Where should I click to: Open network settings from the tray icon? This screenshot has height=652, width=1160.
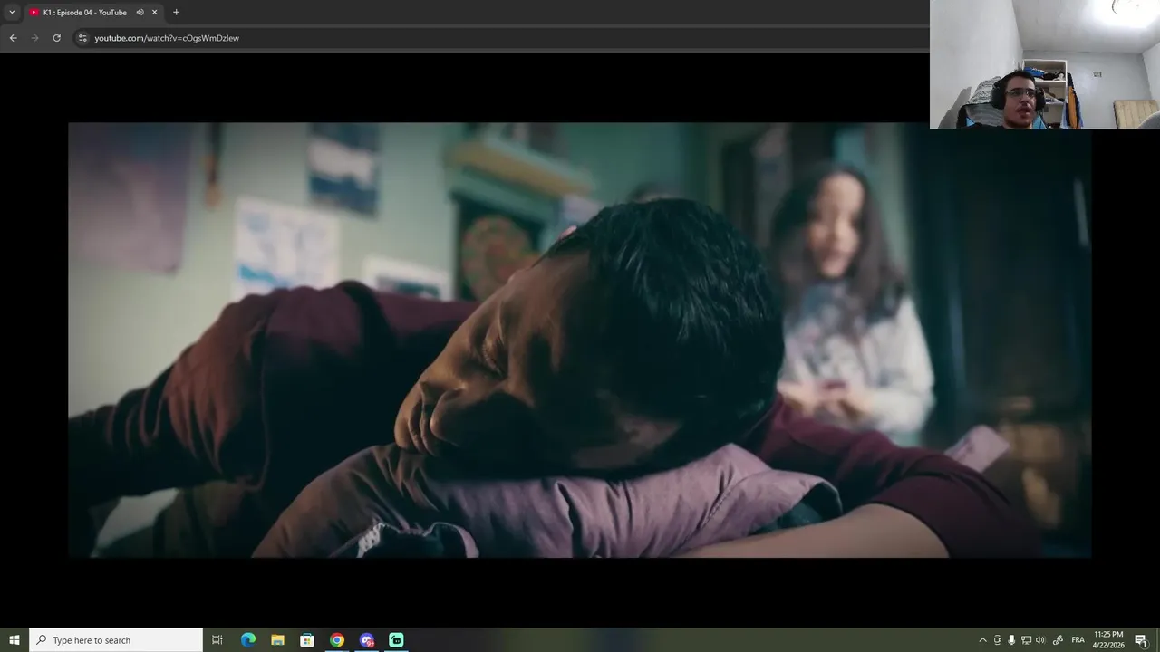click(1026, 640)
